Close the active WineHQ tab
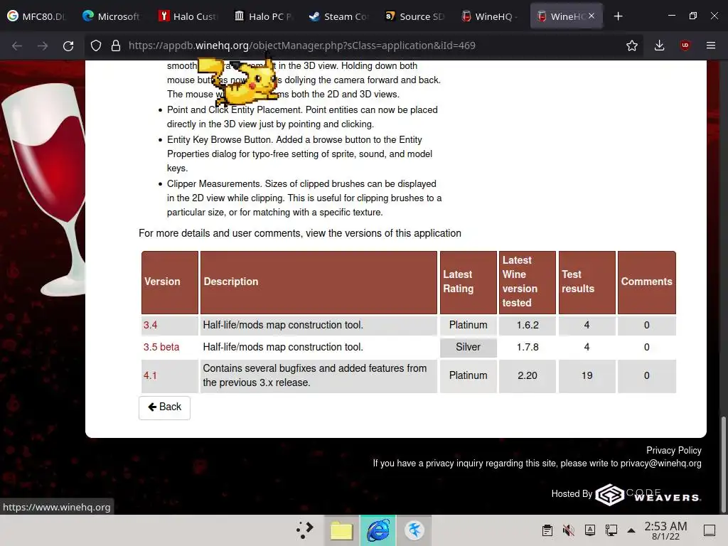This screenshot has height=546, width=728. click(591, 16)
